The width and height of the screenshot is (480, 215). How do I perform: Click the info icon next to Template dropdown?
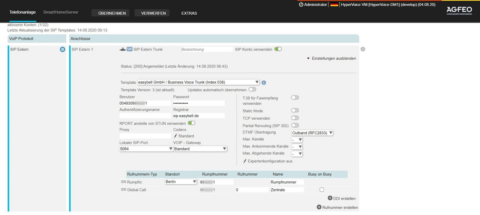click(x=264, y=83)
